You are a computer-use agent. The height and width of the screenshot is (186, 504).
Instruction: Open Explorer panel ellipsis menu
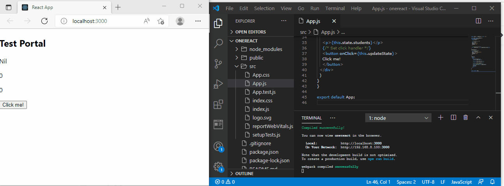[283, 21]
